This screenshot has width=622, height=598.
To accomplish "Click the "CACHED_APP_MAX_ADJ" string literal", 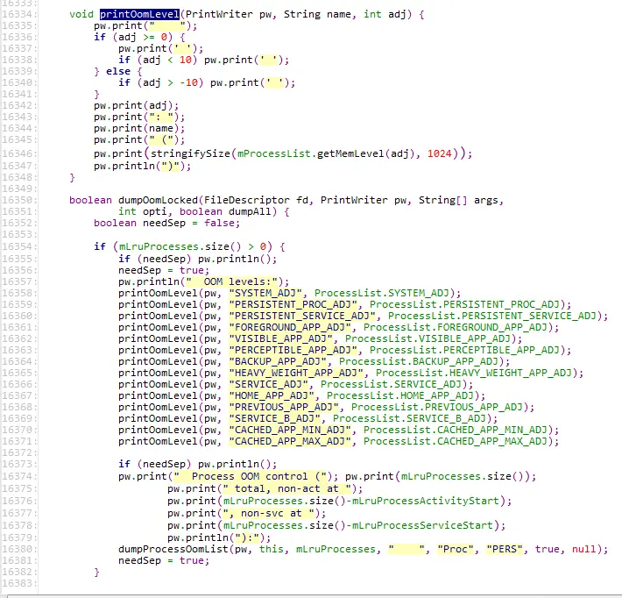I will point(290,442).
